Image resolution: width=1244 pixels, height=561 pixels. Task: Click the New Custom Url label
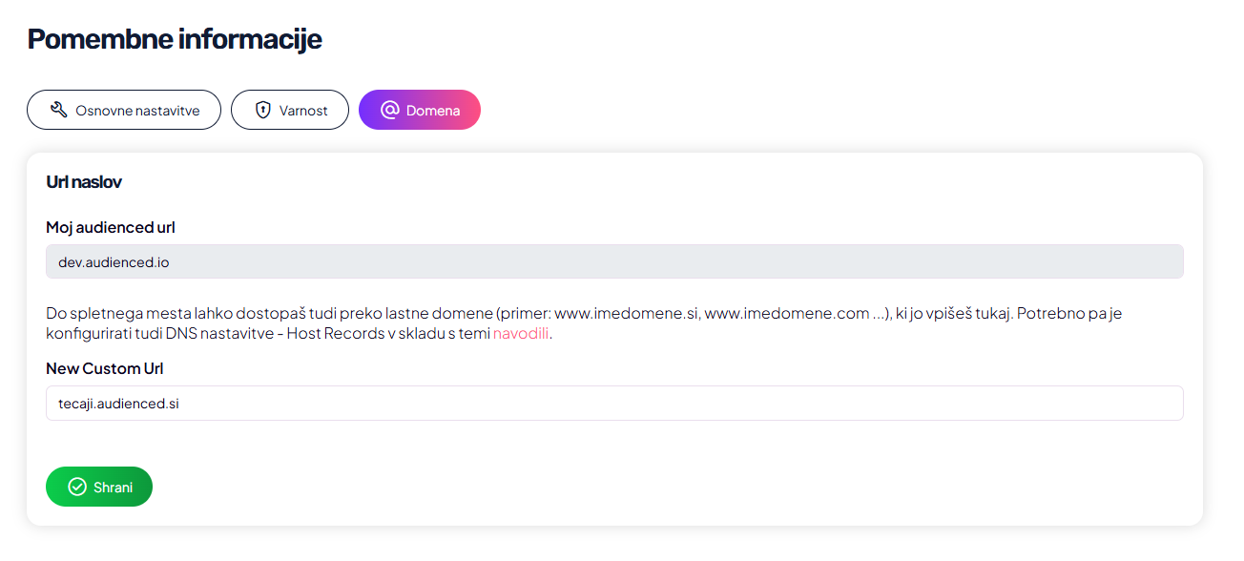[105, 368]
